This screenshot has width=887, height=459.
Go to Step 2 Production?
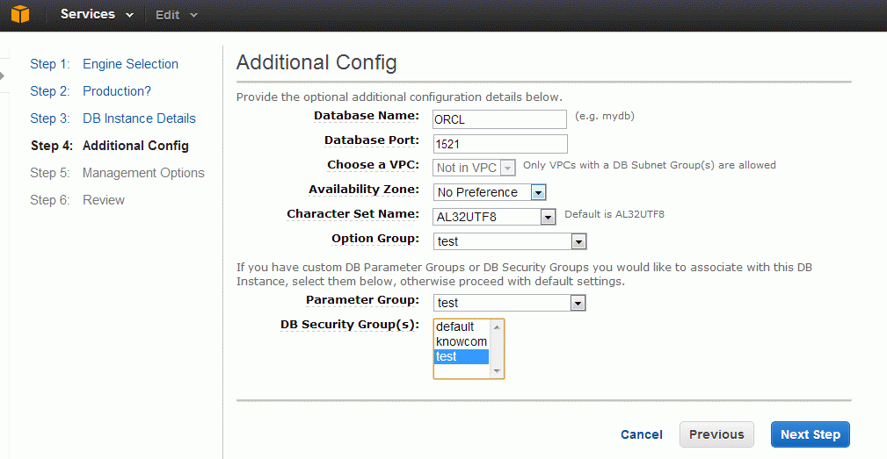coord(91,91)
